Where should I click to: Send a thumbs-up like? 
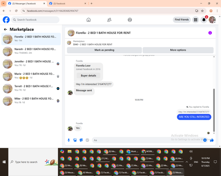(x=212, y=140)
